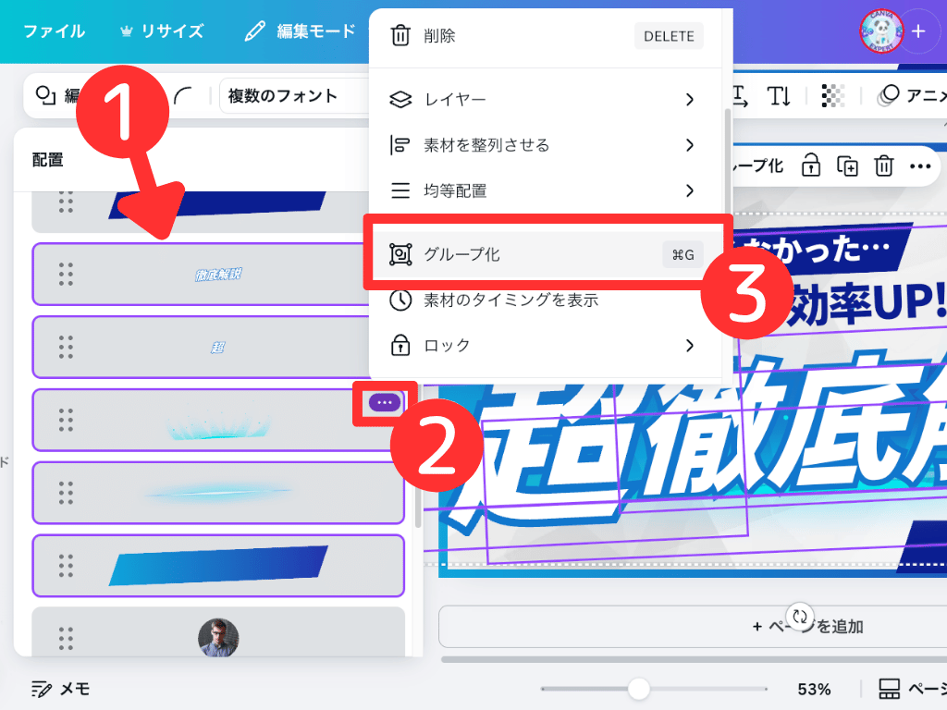This screenshot has width=947, height=710.
Task: Click the zoom slider handle
Action: (638, 688)
